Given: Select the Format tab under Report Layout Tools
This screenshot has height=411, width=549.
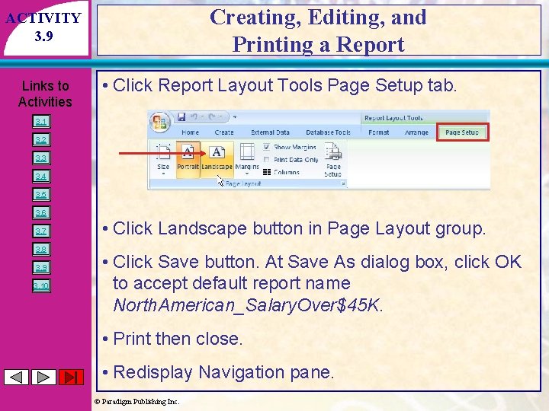Looking at the screenshot, I should click(x=378, y=132).
